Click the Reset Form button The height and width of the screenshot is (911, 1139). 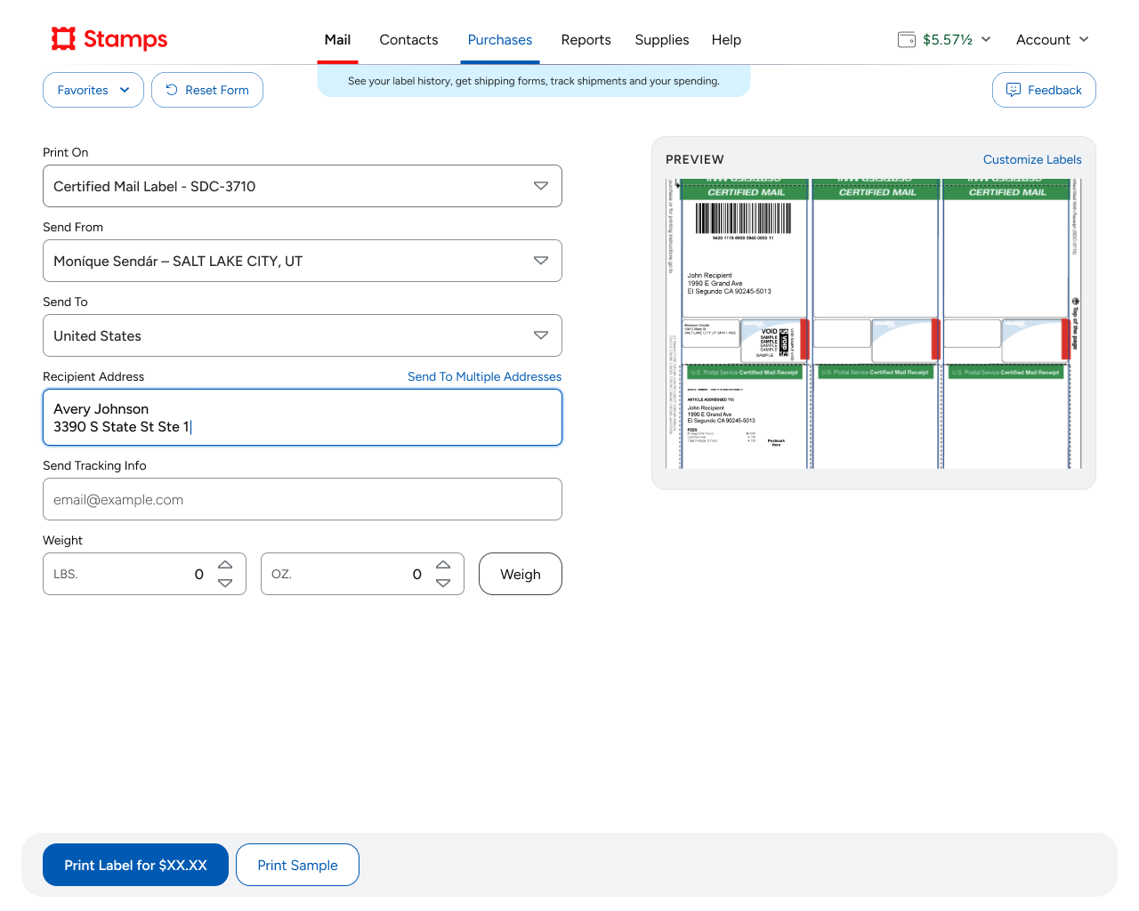(207, 90)
